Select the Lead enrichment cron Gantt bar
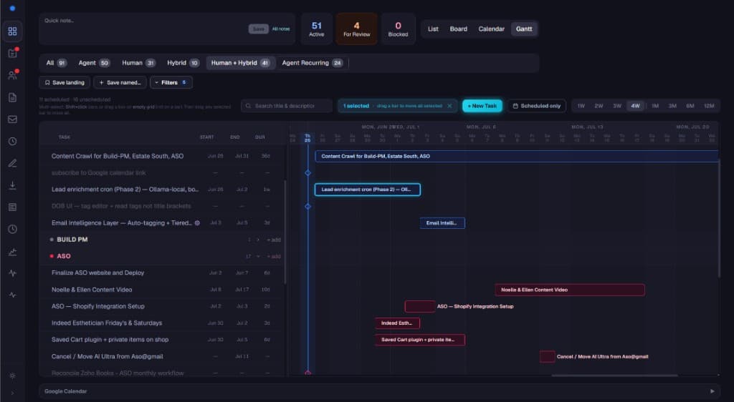 [x=368, y=190]
